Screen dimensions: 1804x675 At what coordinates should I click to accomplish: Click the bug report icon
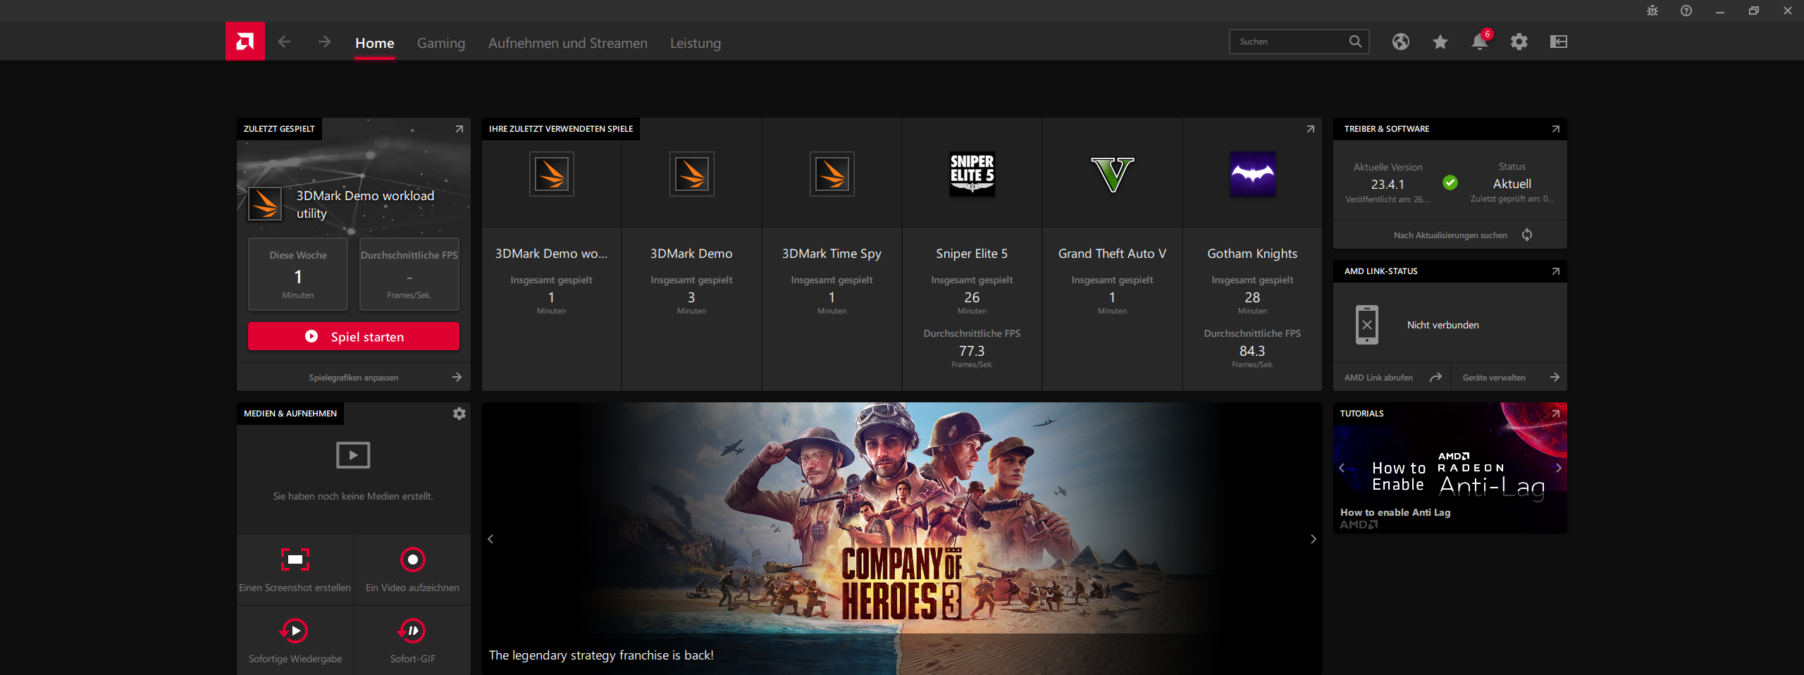[1652, 11]
